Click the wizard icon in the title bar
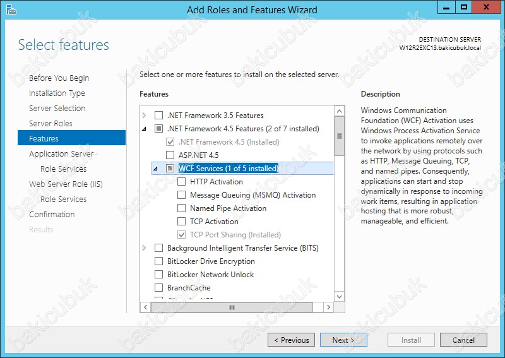This screenshot has width=505, height=358. pos(11,9)
